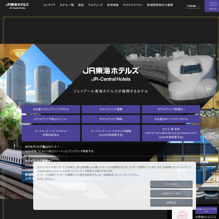
Task: Open the クッキーポリシー link
Action: coord(46,178)
